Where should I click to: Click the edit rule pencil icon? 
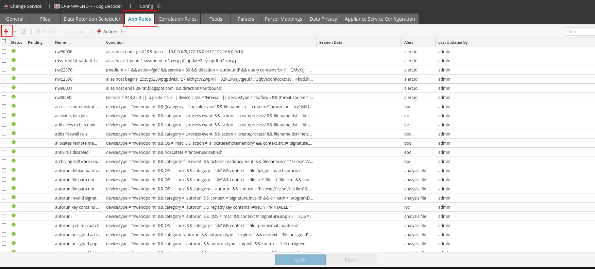[24, 32]
